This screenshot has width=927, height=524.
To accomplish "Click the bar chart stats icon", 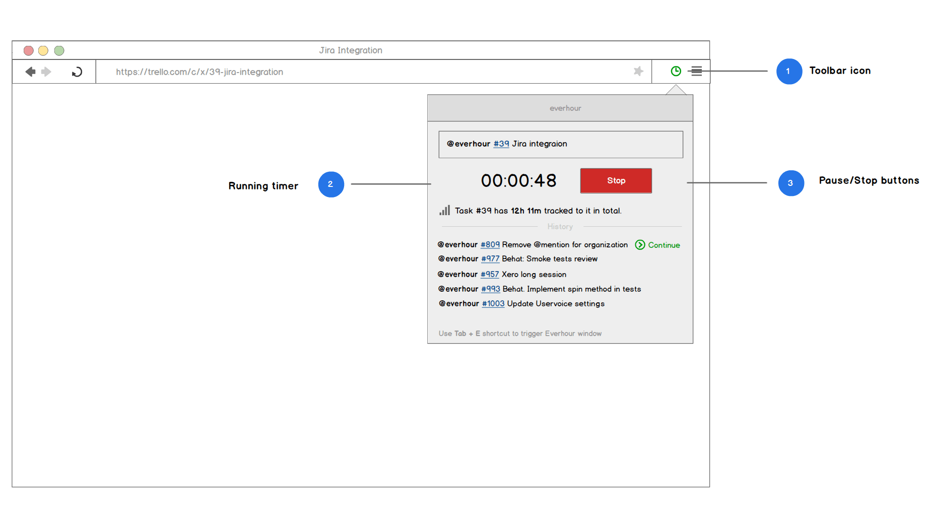I will [444, 211].
